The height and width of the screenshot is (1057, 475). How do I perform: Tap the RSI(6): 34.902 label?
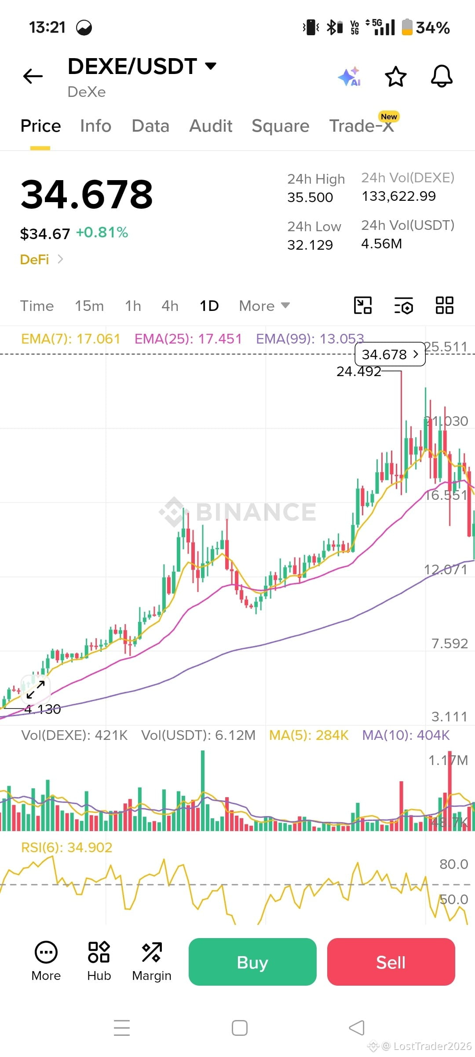(x=67, y=847)
